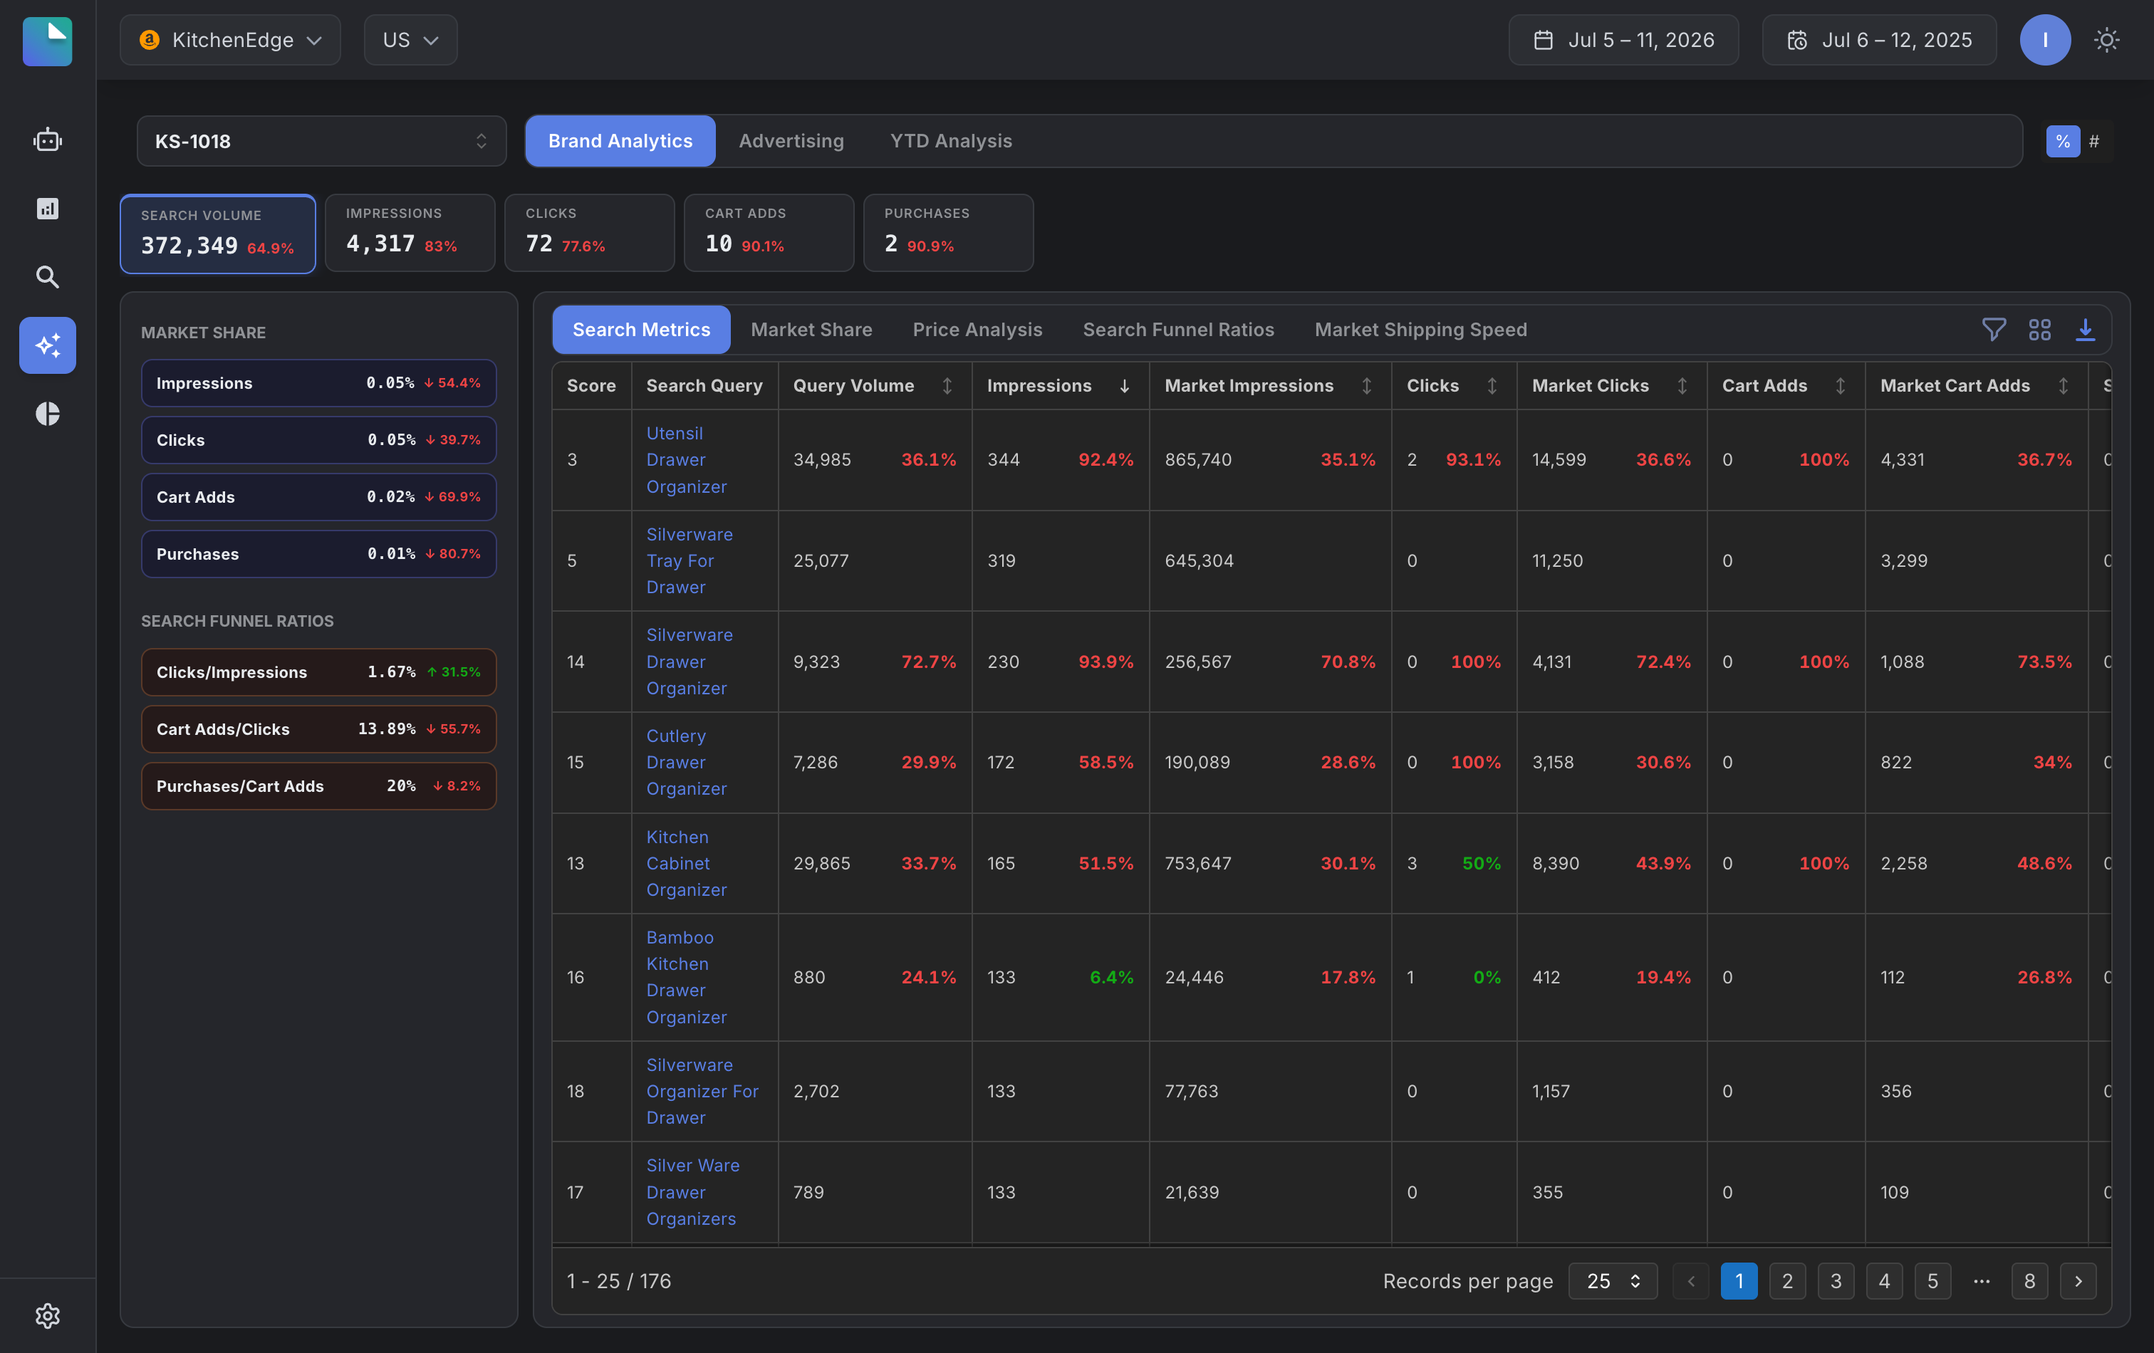Go to page 5 of results
This screenshot has height=1353, width=2154.
click(1932, 1280)
